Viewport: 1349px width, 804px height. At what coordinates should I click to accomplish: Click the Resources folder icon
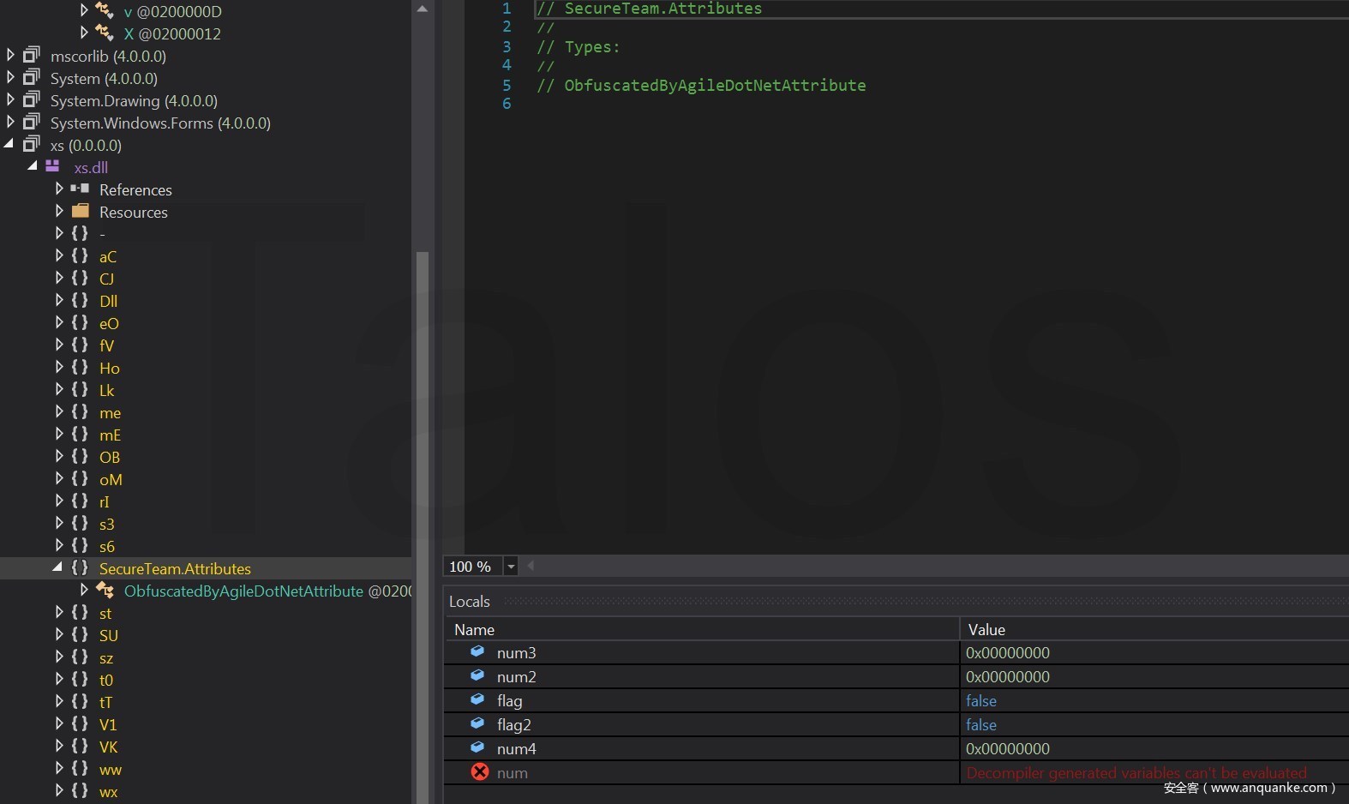pos(81,211)
